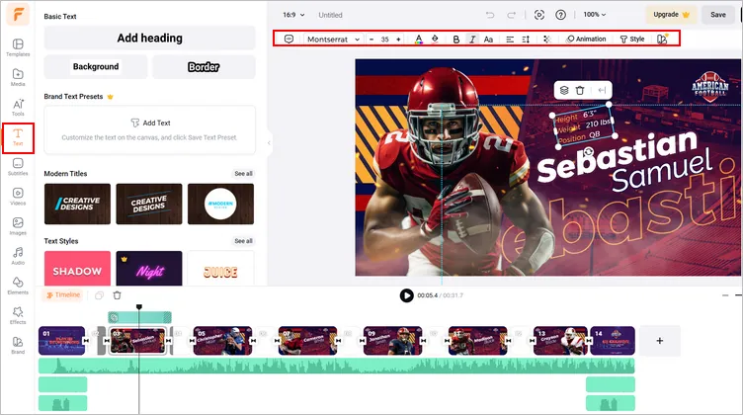Change text case with Aa

488,40
